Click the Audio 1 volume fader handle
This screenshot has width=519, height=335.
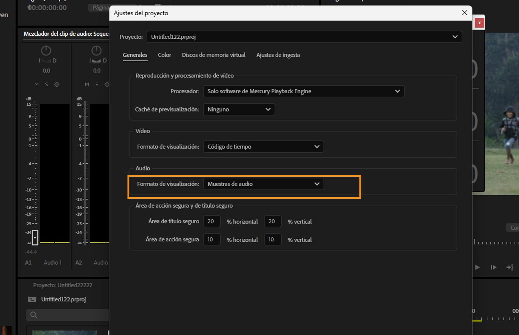(x=35, y=238)
